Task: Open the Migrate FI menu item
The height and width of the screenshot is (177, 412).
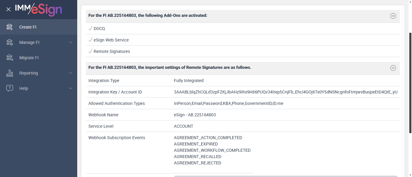Action: coord(29,58)
